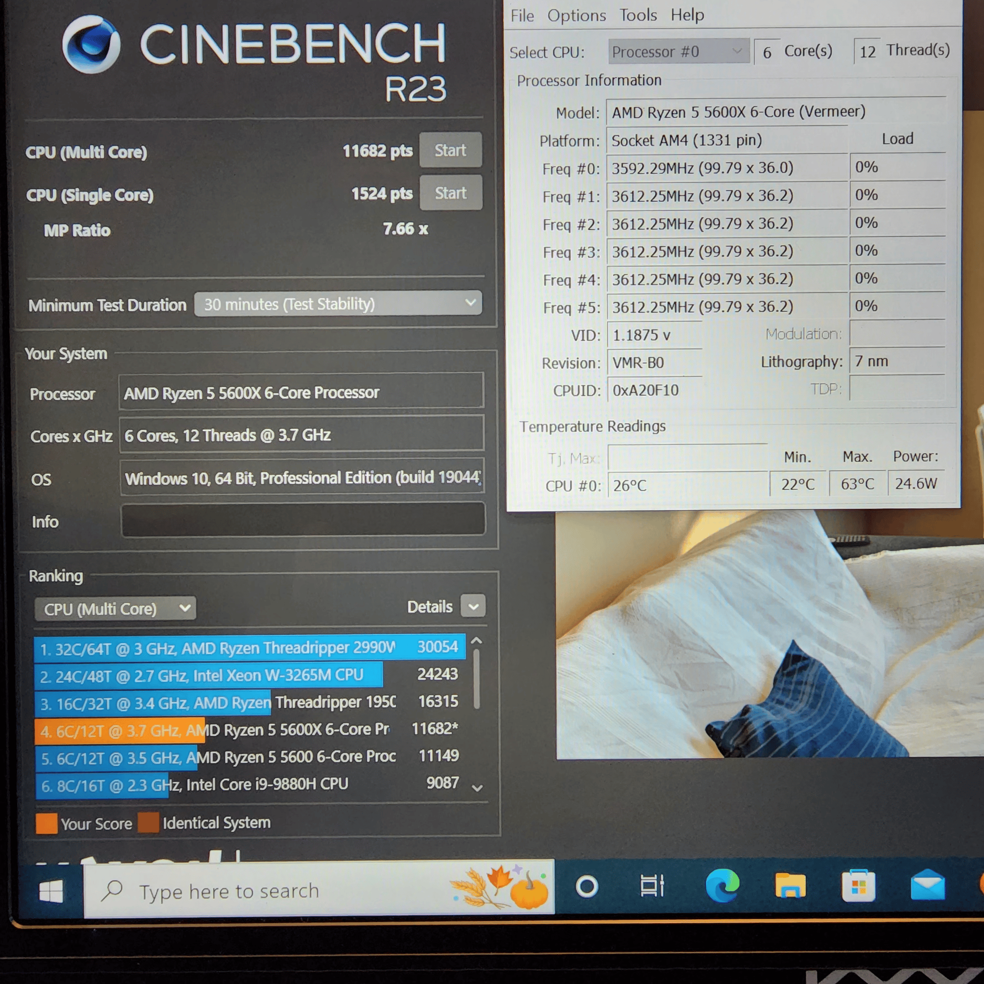
Task: Open the Windows Start menu
Action: (51, 892)
